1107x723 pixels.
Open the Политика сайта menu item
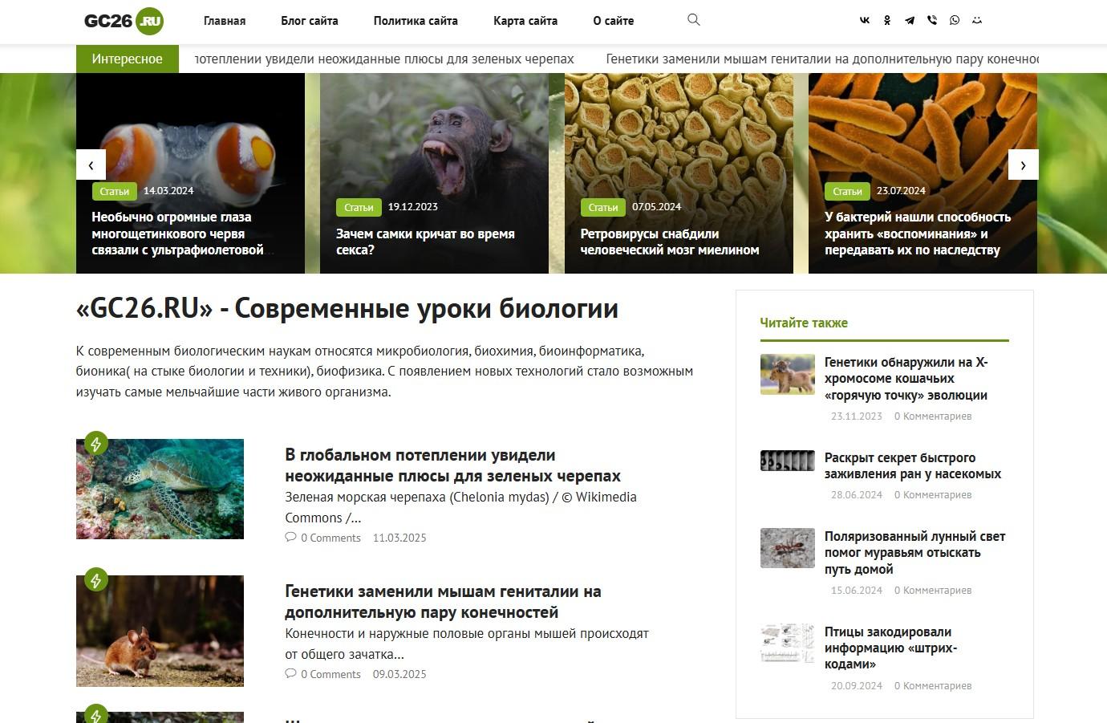pos(416,21)
